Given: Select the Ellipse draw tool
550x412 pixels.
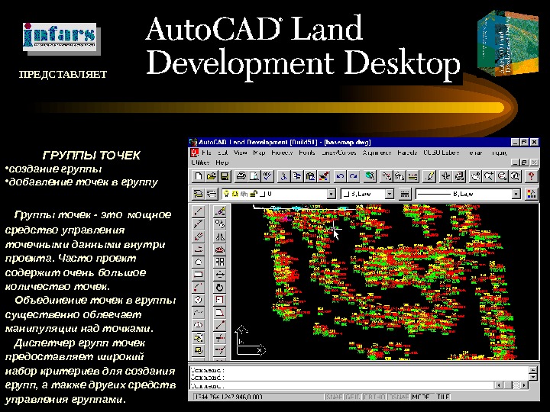Looking at the screenshot, I should click(x=199, y=325).
